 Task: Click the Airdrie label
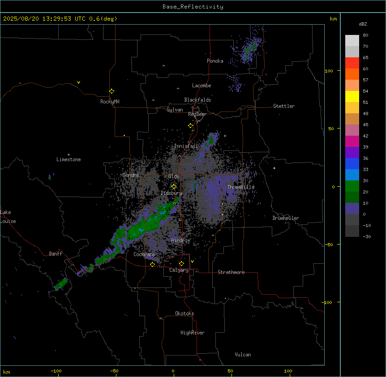(181, 240)
